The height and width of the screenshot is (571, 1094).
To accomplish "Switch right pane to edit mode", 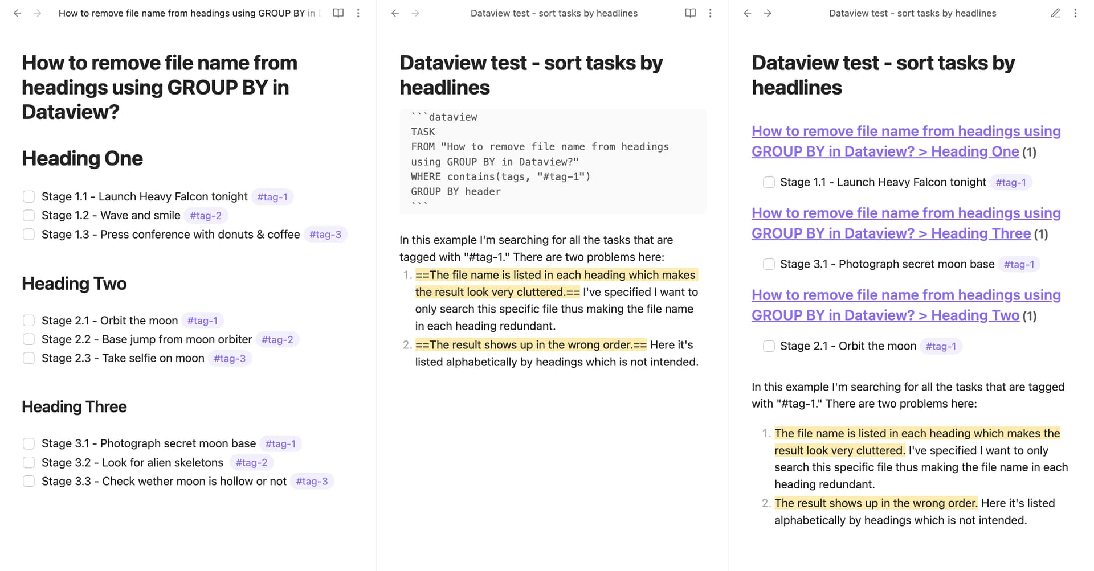I will coord(1055,13).
